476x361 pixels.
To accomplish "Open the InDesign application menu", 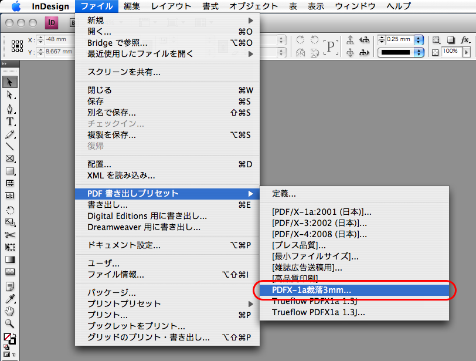I will click(50, 6).
